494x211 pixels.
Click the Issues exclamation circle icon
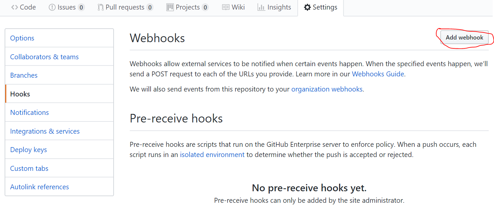tap(52, 7)
